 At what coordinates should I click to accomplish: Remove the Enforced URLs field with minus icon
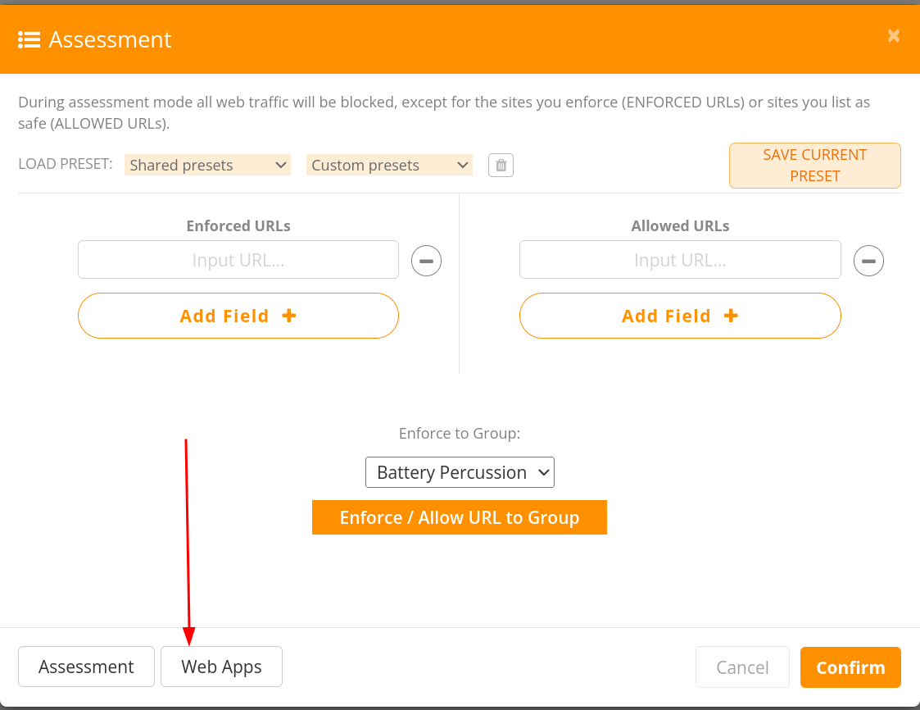[426, 261]
